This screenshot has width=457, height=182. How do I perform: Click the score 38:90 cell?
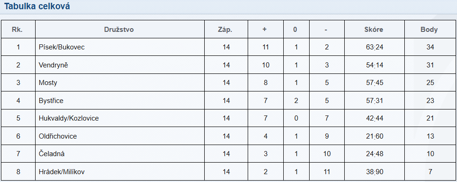click(375, 172)
